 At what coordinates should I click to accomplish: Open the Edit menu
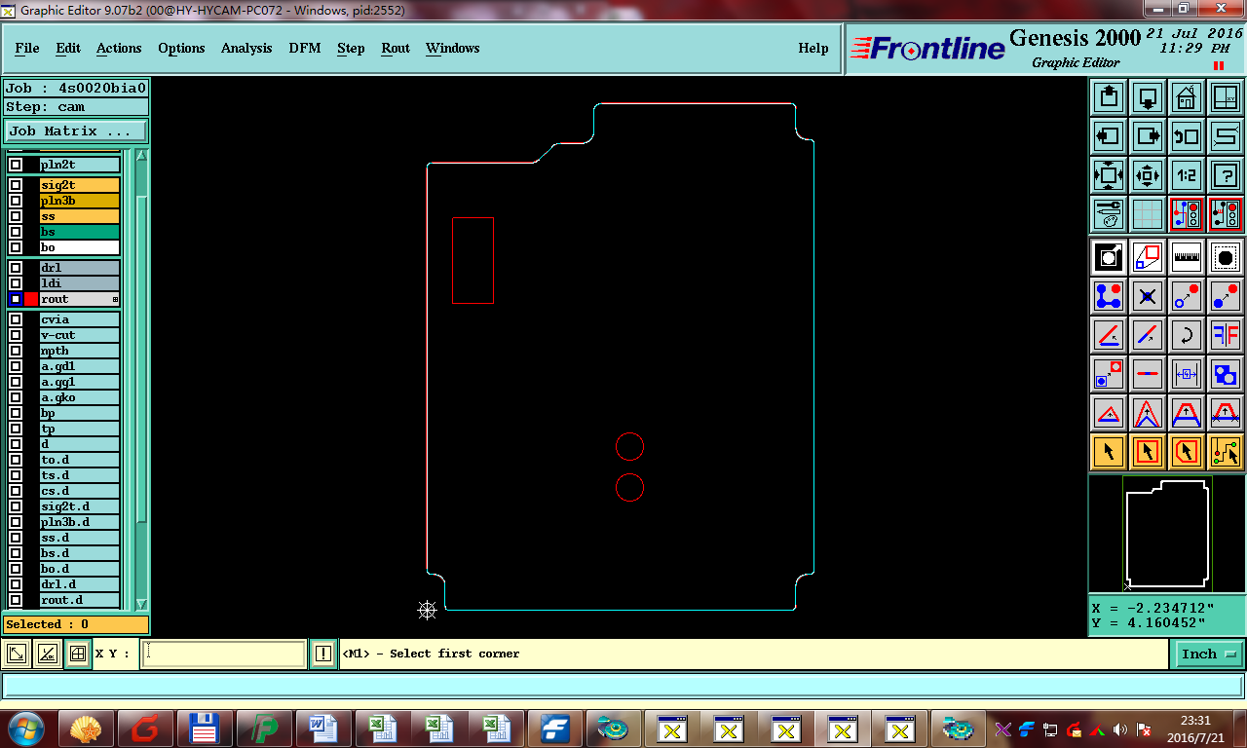coord(68,48)
